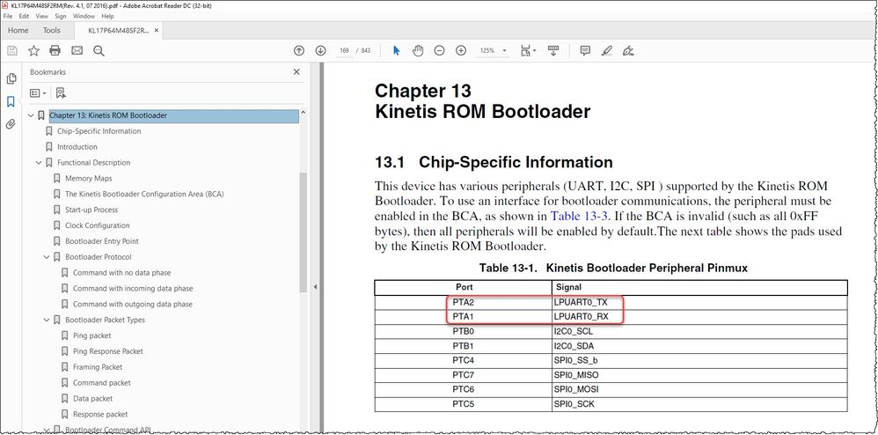Zoom in with the plus icon
Screen dimensions: 878x435
(461, 50)
